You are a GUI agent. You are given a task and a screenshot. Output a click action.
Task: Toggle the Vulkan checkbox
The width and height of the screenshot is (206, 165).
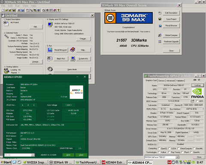coord(159,152)
